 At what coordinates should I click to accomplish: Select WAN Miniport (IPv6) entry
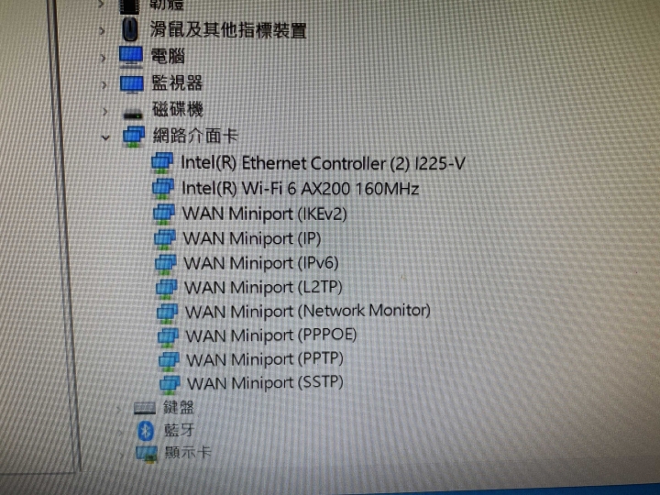tap(261, 263)
